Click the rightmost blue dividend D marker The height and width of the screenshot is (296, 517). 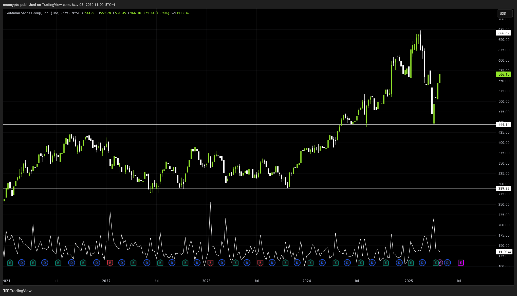[447, 263]
